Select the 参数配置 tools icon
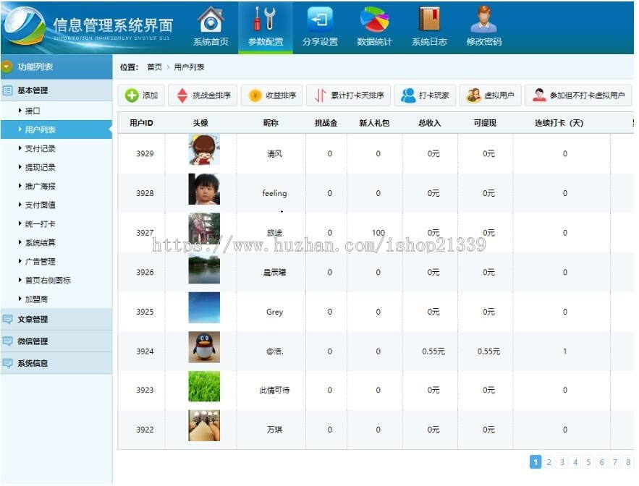639x486 pixels. 266,19
